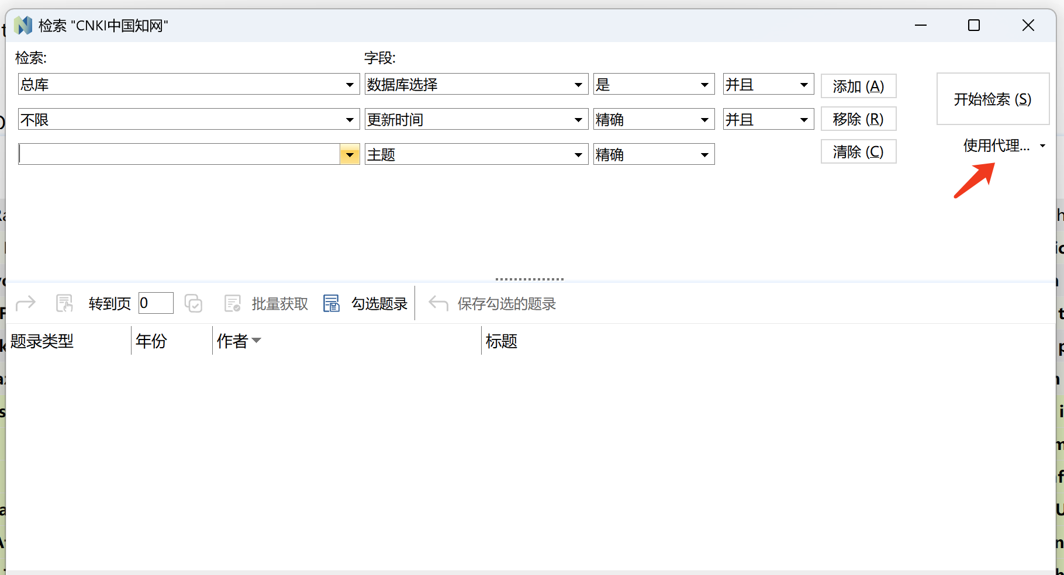Maximize the 检索 CNKI window
This screenshot has width=1064, height=575.
(x=974, y=25)
